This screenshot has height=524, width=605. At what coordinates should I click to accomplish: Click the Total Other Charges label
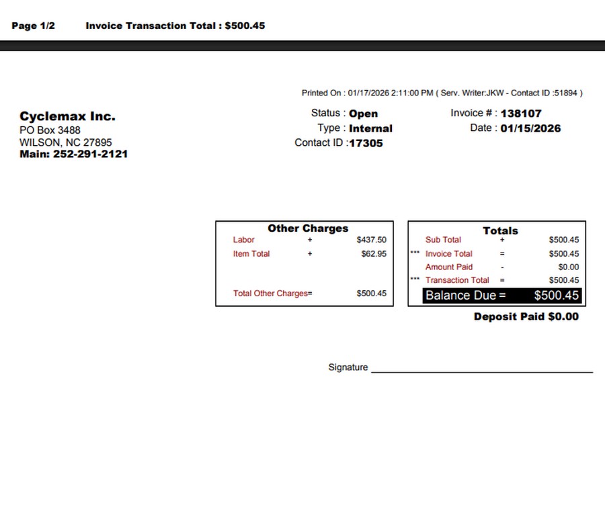pyautogui.click(x=270, y=294)
